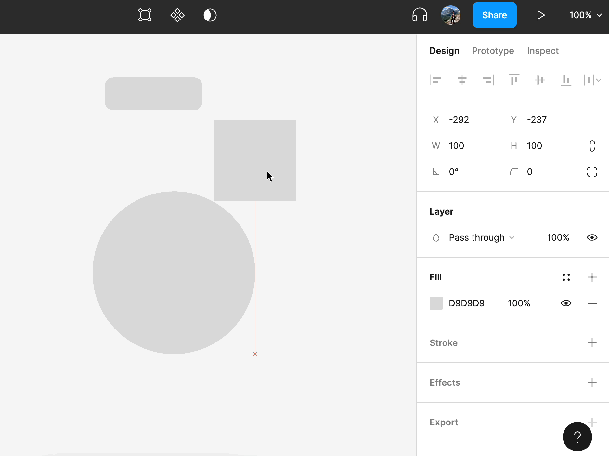
Task: Click the create component icon
Action: [177, 15]
